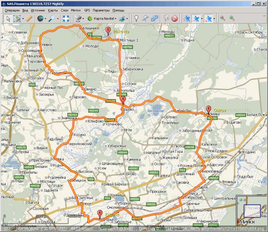Expand the selection tool dropdown arrow
The width and height of the screenshot is (268, 232).
(x=23, y=18)
